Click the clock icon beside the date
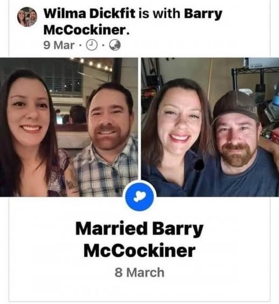Viewport: 279px width, 304px height. click(92, 45)
